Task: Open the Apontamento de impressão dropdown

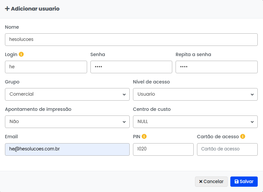Action: click(67, 122)
